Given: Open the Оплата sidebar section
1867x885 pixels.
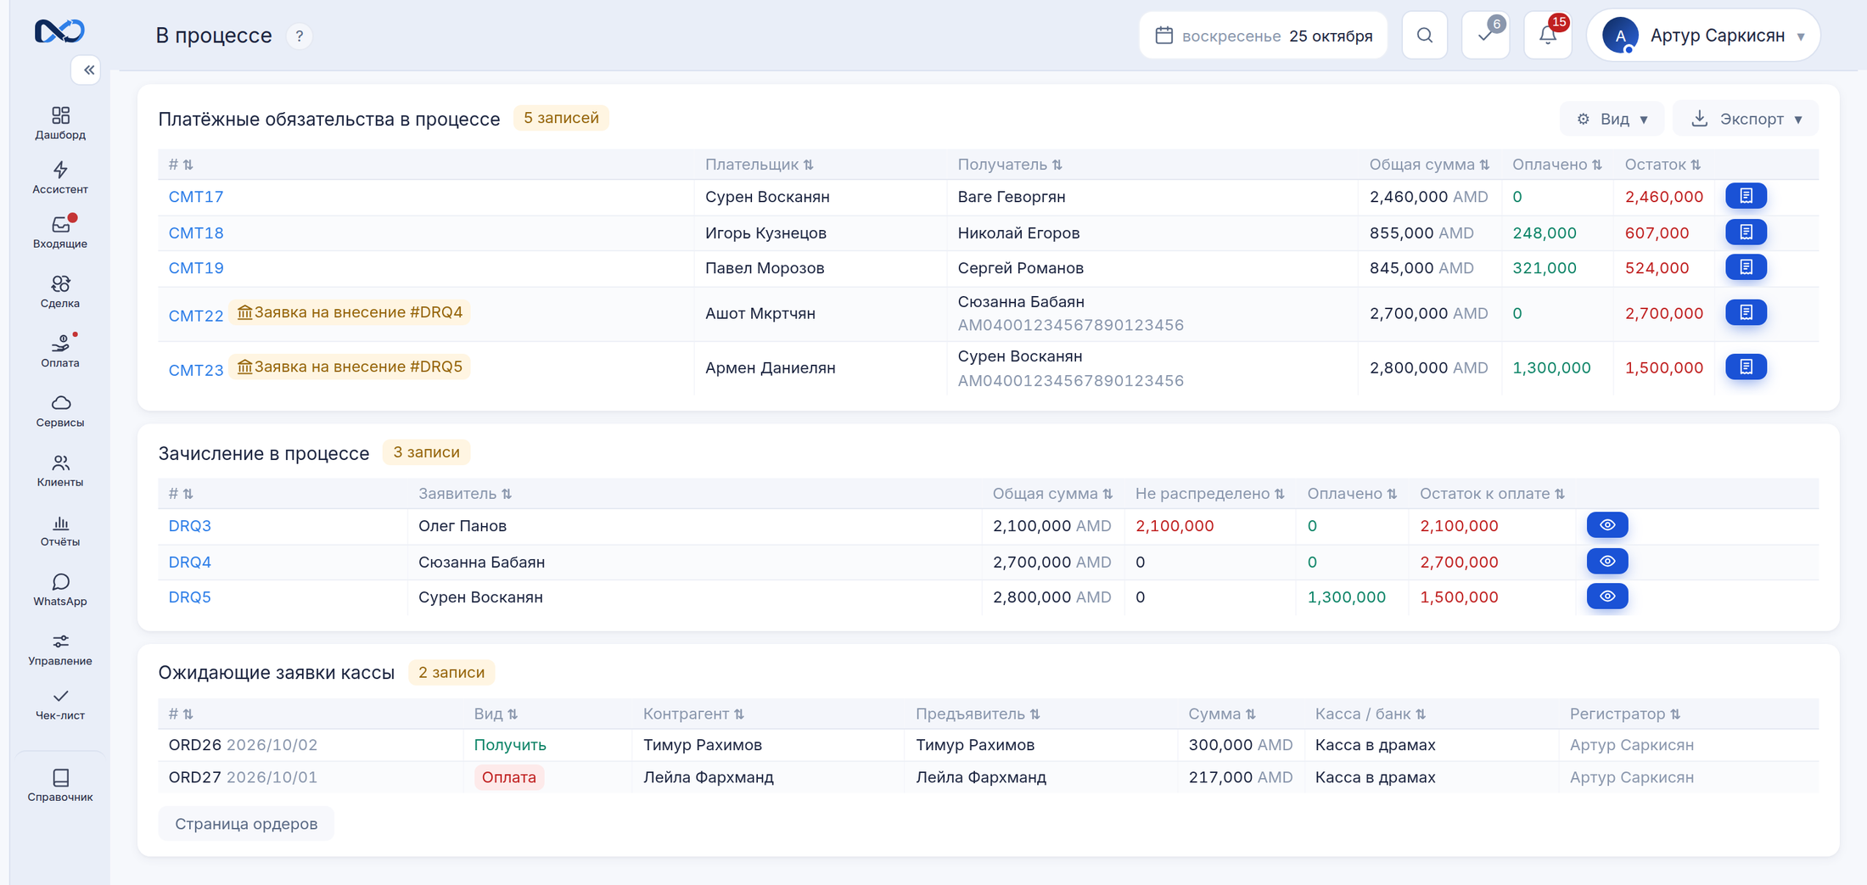Looking at the screenshot, I should click(60, 350).
